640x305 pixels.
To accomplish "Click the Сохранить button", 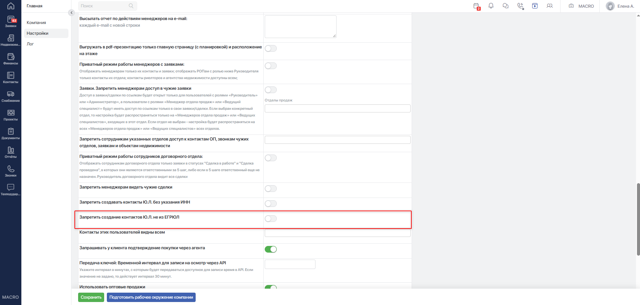I will click(91, 297).
